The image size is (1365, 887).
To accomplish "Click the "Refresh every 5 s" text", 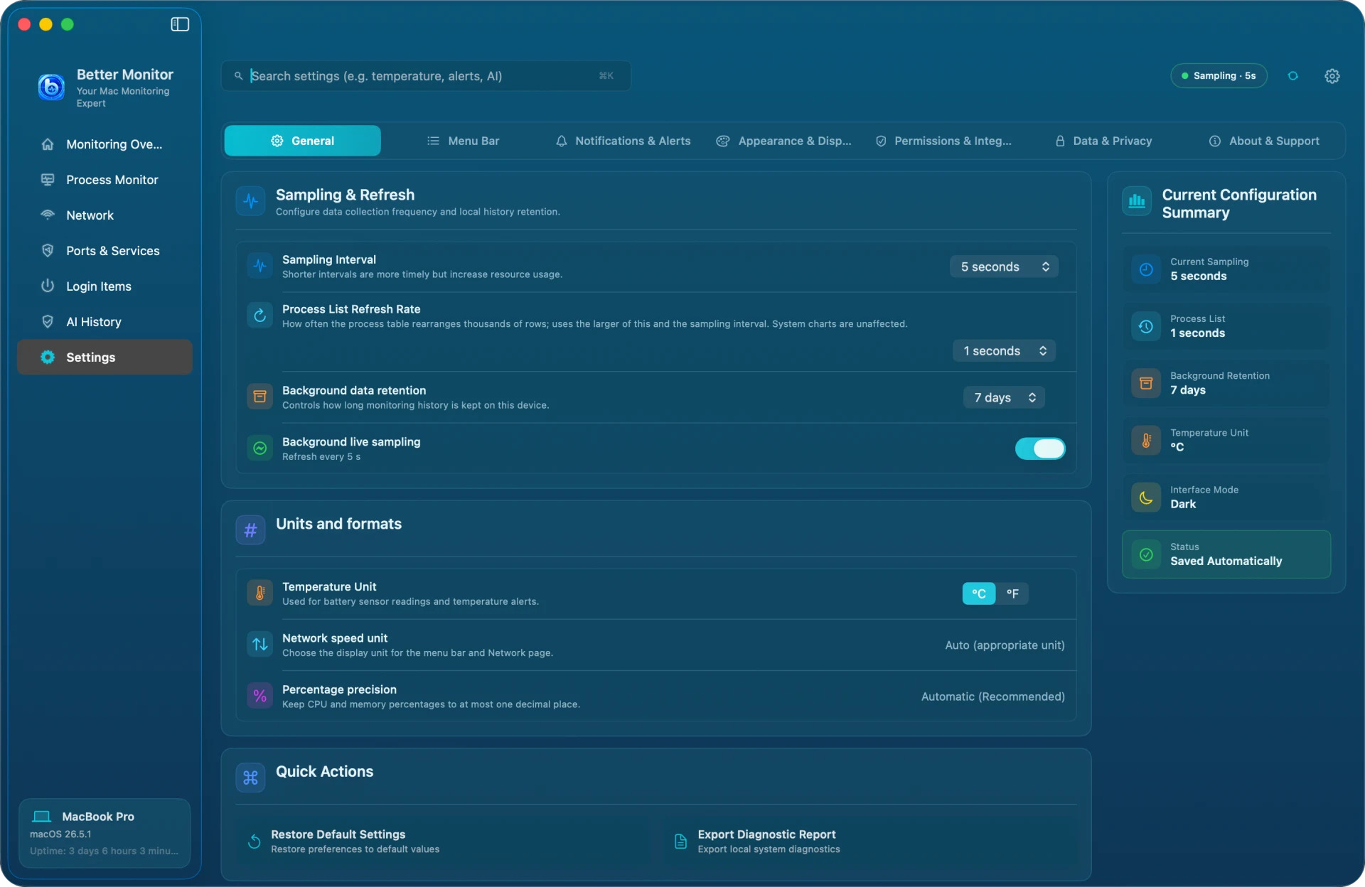I will [321, 457].
